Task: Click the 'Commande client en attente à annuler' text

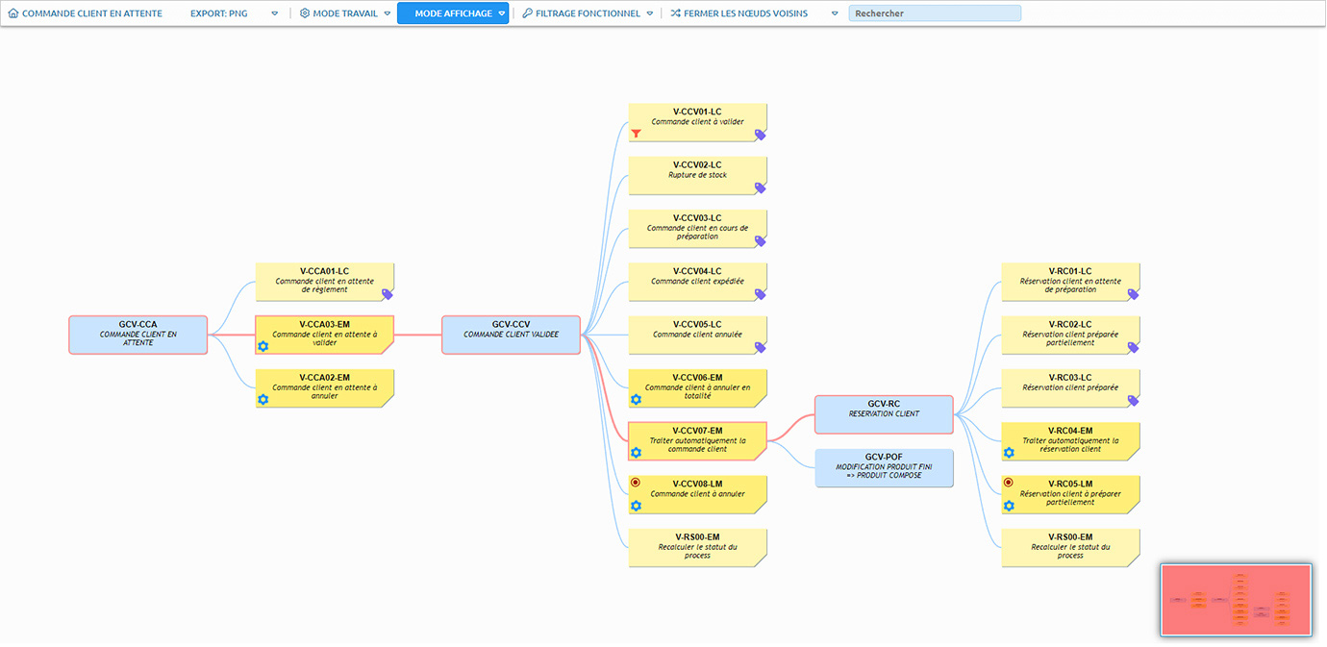Action: 325,392
